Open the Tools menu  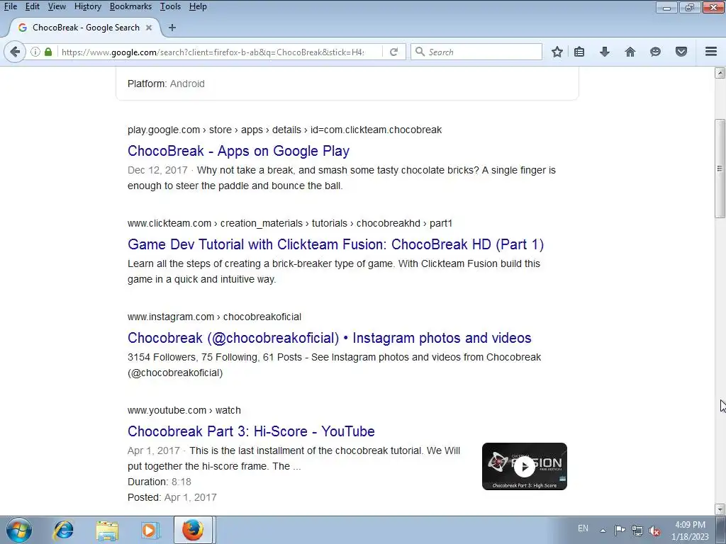(170, 6)
